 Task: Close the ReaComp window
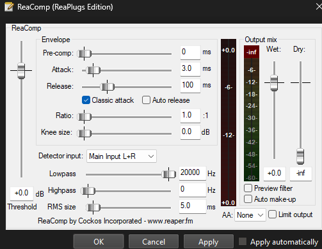click(x=319, y=6)
